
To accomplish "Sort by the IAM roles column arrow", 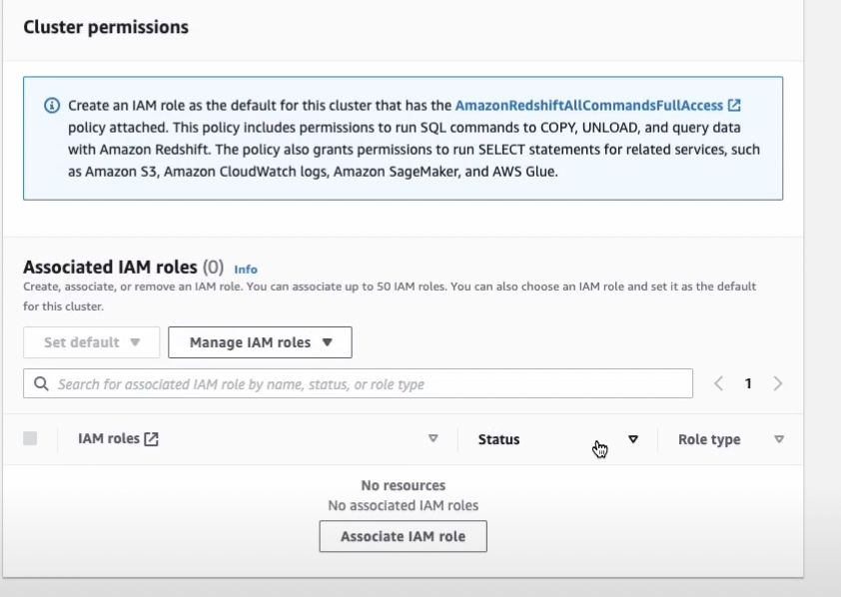I will [433, 439].
